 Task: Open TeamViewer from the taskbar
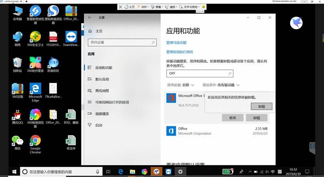click(x=168, y=172)
